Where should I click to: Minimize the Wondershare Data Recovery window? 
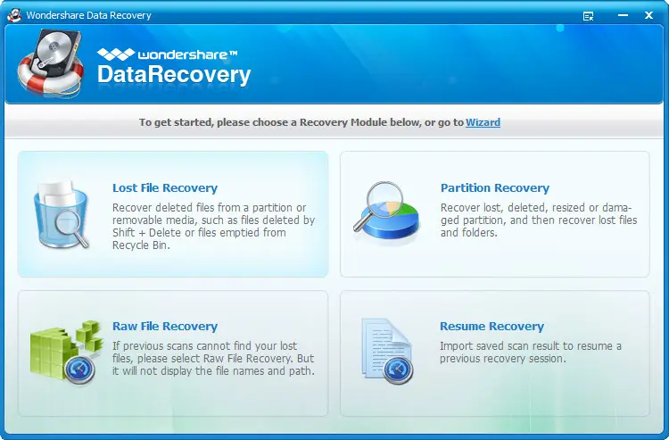(623, 15)
